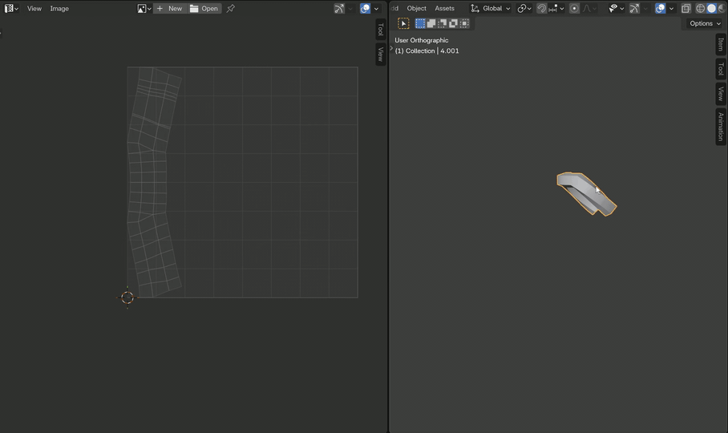Switch to Material Preview shading
Image resolution: width=728 pixels, height=433 pixels.
[722, 8]
